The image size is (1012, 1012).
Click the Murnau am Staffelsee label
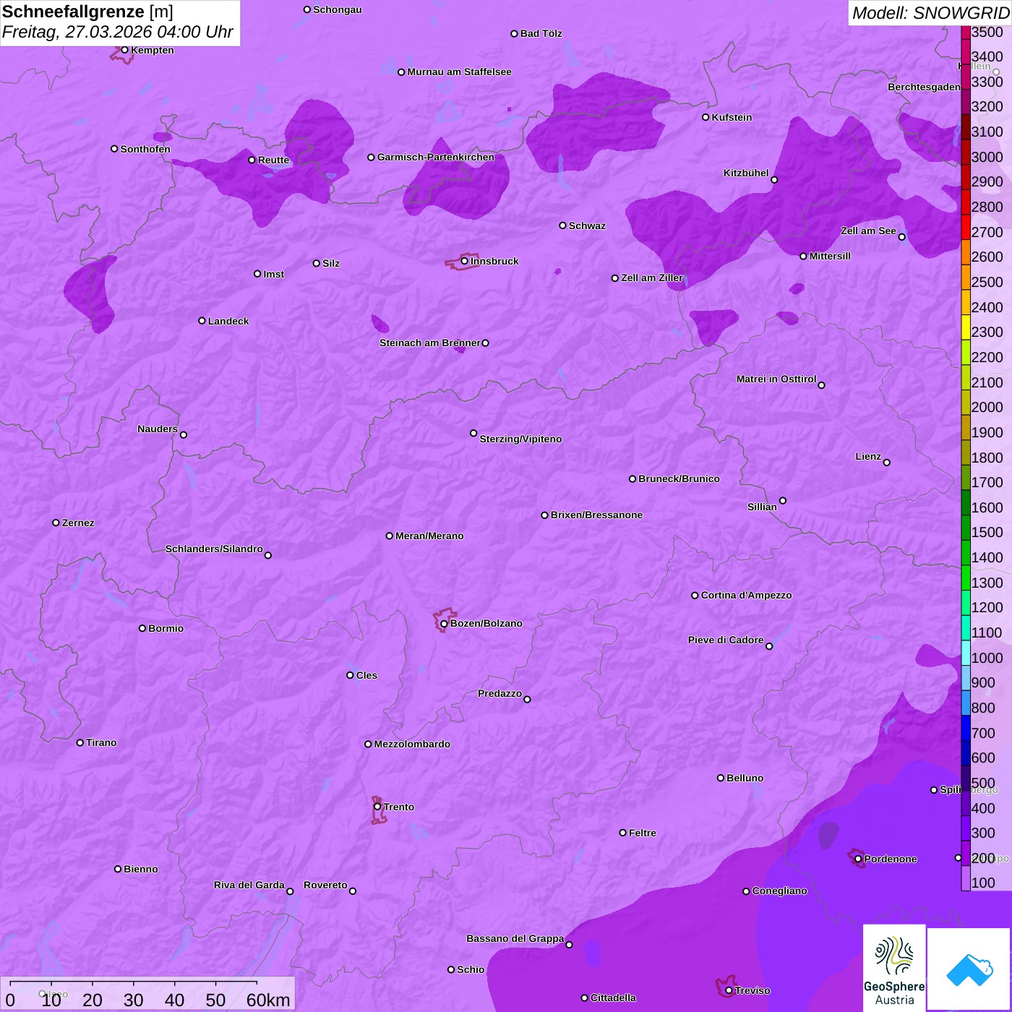click(459, 72)
